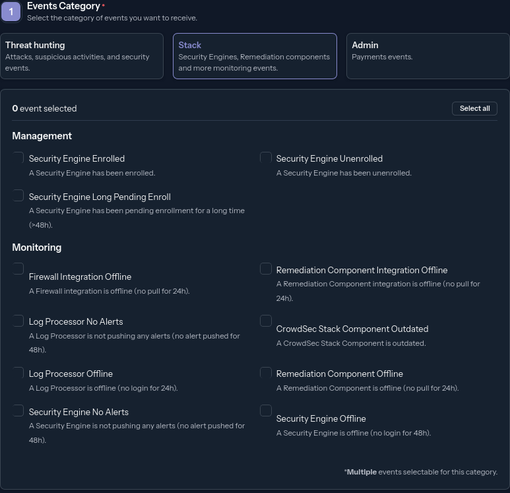This screenshot has width=510, height=493.
Task: Tick Security Engine Long Pending Enroll checkbox
Action: (18, 196)
